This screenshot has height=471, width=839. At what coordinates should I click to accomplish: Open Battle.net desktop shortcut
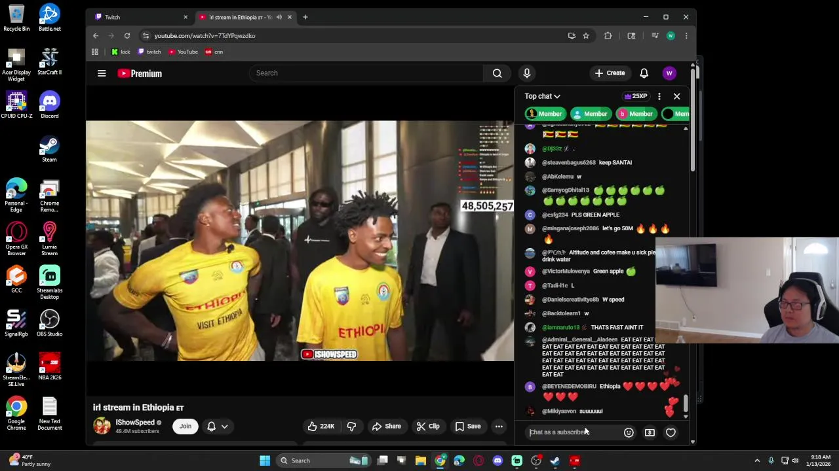tap(50, 18)
